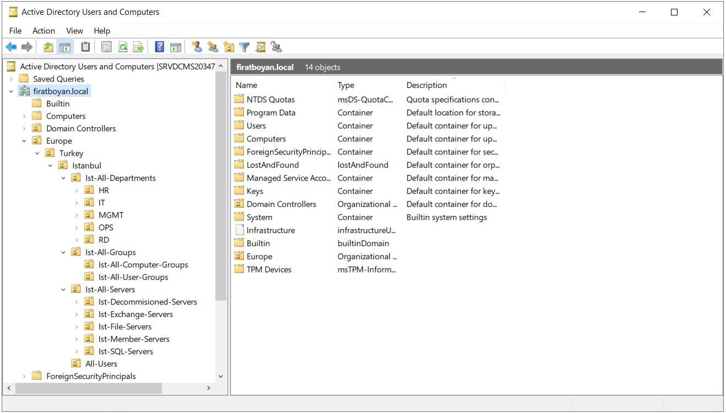This screenshot has height=413, width=726.
Task: Click the folder icon beside TPM Devices
Action: click(x=239, y=269)
